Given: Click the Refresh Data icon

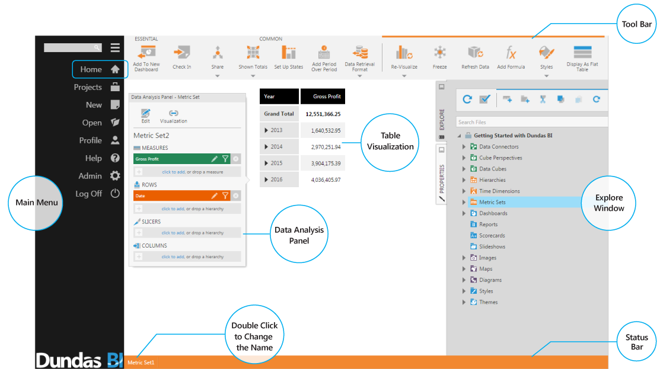Looking at the screenshot, I should pos(475,53).
